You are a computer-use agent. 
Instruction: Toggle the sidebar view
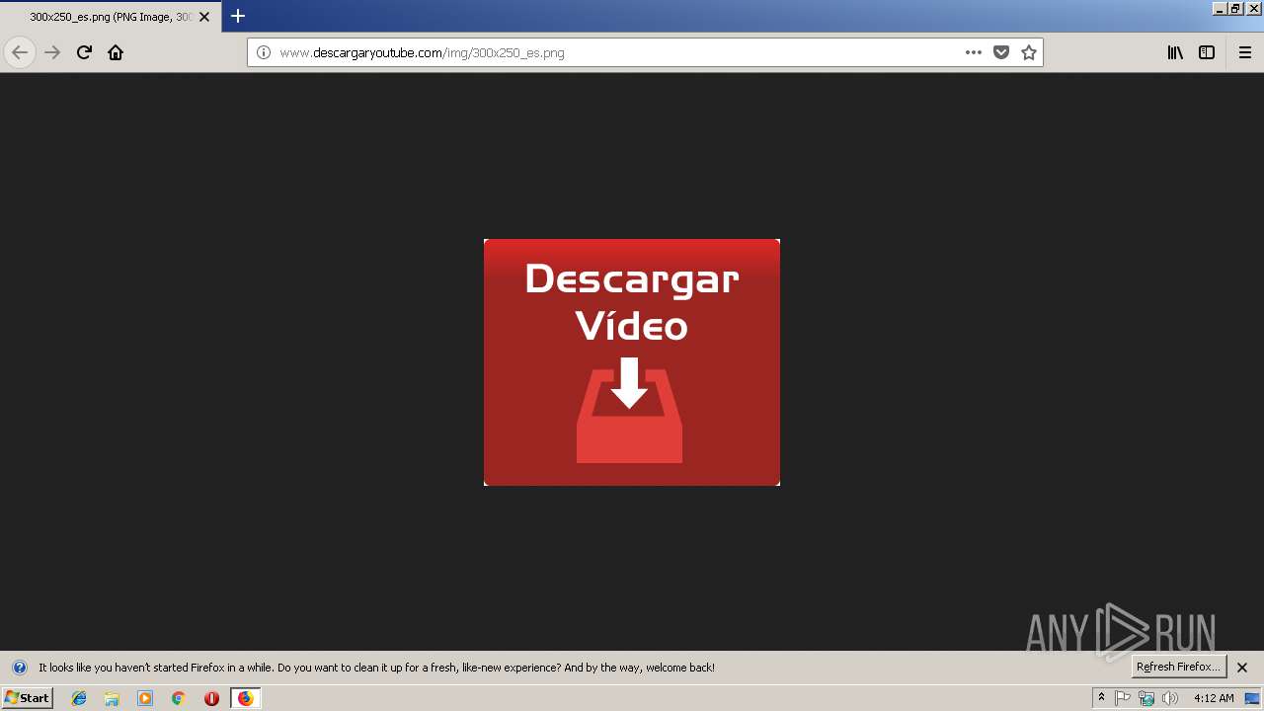1207,52
